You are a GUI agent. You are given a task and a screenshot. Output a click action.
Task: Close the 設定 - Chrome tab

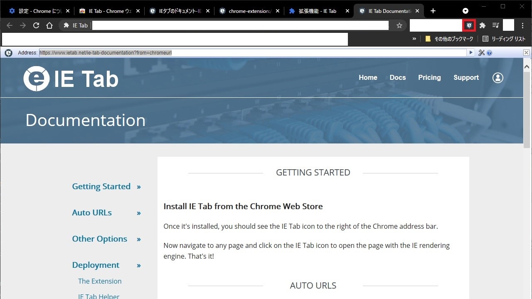(x=68, y=11)
